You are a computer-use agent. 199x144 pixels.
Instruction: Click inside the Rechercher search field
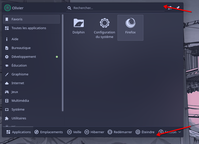click(x=116, y=8)
